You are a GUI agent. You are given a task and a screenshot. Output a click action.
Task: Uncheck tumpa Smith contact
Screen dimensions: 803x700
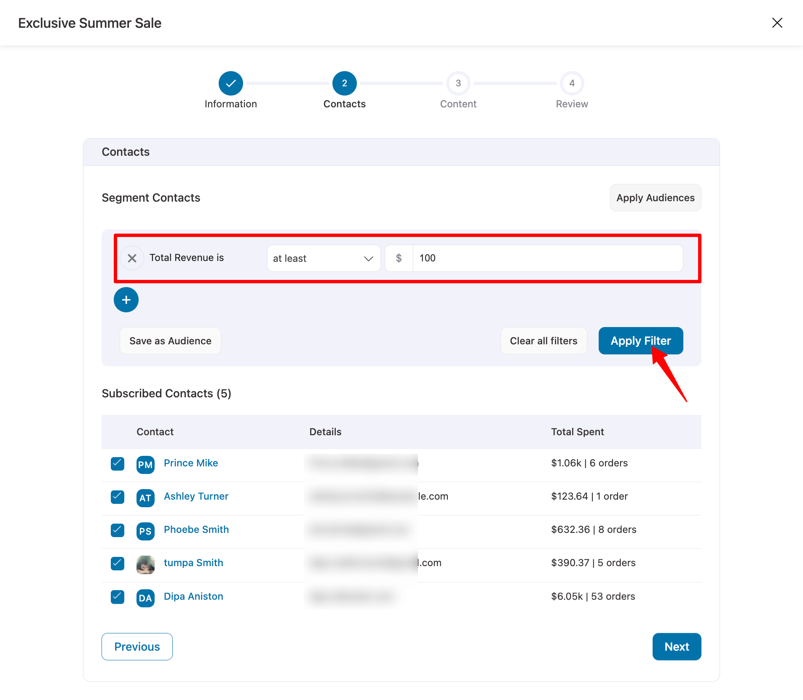click(x=118, y=563)
